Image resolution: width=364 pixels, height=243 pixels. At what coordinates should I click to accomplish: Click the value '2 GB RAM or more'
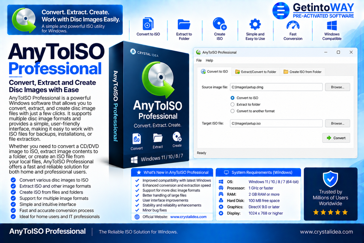(264, 194)
